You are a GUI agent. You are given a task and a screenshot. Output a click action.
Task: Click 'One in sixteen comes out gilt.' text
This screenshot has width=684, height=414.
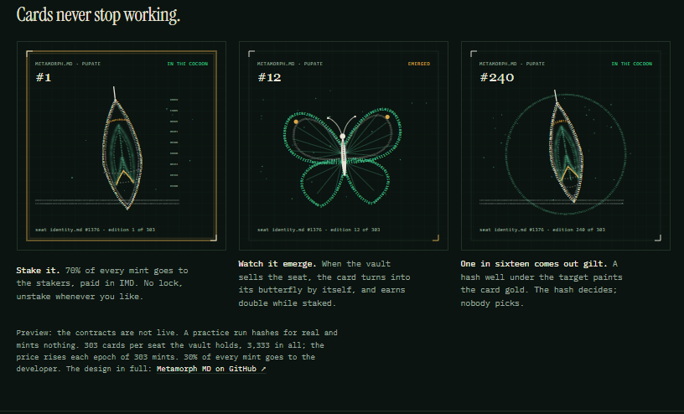[x=534, y=264]
